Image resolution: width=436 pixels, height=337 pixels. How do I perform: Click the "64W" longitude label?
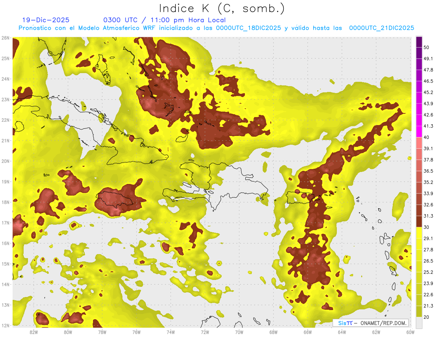point(342,332)
